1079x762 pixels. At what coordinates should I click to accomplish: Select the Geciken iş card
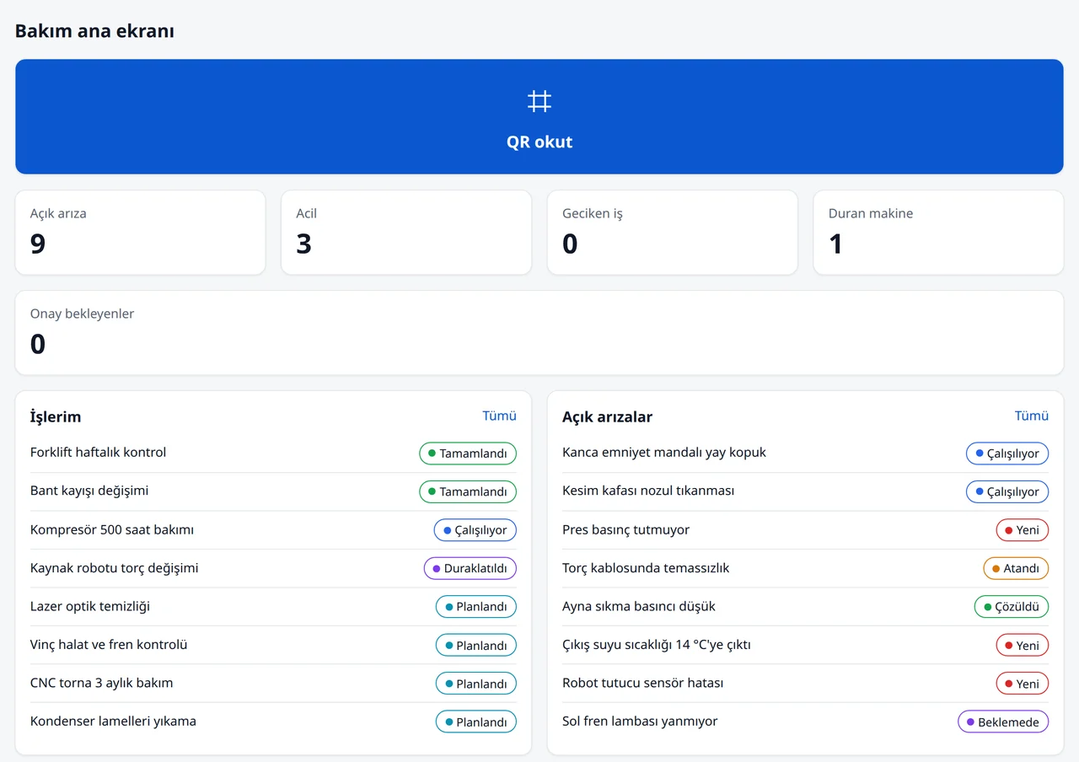pos(673,233)
